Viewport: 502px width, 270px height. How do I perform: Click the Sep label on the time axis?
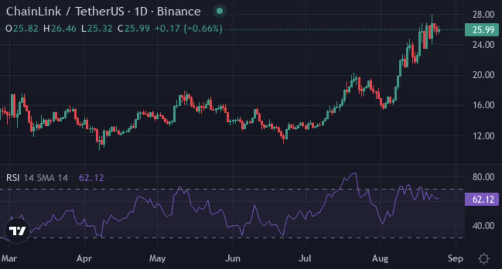pyautogui.click(x=455, y=258)
